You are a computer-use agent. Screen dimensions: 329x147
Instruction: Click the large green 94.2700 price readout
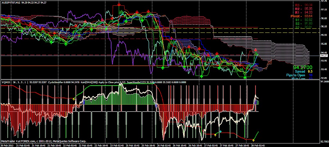(x=303, y=68)
